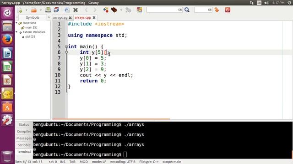
Task: Open the Status message tab
Action: coord(24,124)
